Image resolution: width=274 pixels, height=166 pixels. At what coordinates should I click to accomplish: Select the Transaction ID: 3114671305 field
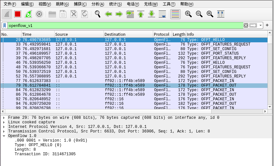click(45, 154)
